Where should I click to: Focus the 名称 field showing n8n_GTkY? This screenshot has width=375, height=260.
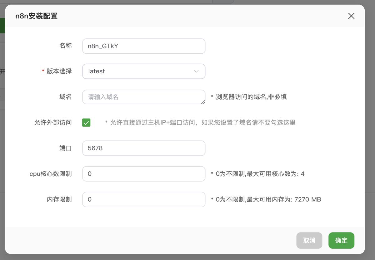144,46
